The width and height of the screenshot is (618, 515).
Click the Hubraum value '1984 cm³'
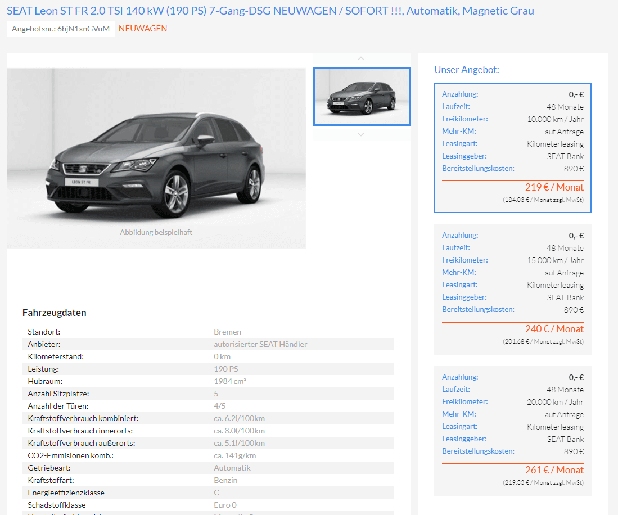point(230,381)
